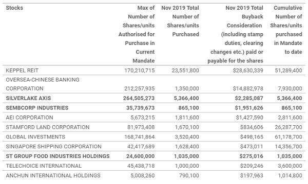Screen dimensions: 308x184
Task: Click the OVERSEA-CHINESE BANKING CORPORATION stock name
Action: pos(43,84)
